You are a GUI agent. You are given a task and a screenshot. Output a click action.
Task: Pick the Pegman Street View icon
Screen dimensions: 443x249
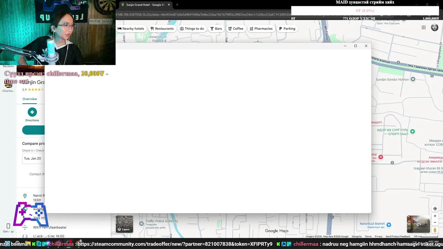pyautogui.click(x=435, y=230)
